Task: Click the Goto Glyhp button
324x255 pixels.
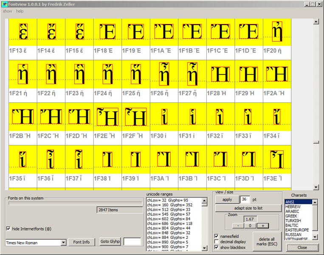Action: [110, 241]
